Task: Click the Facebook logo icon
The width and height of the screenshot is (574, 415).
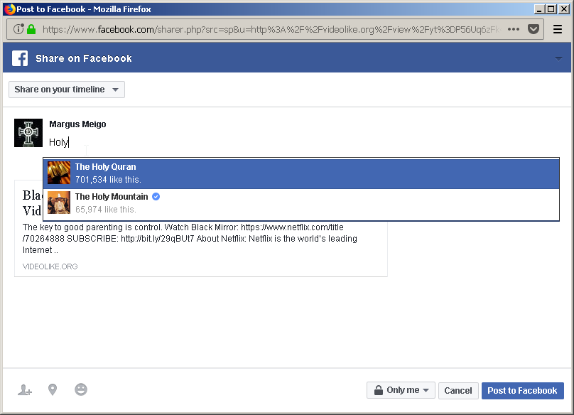Action: point(20,58)
